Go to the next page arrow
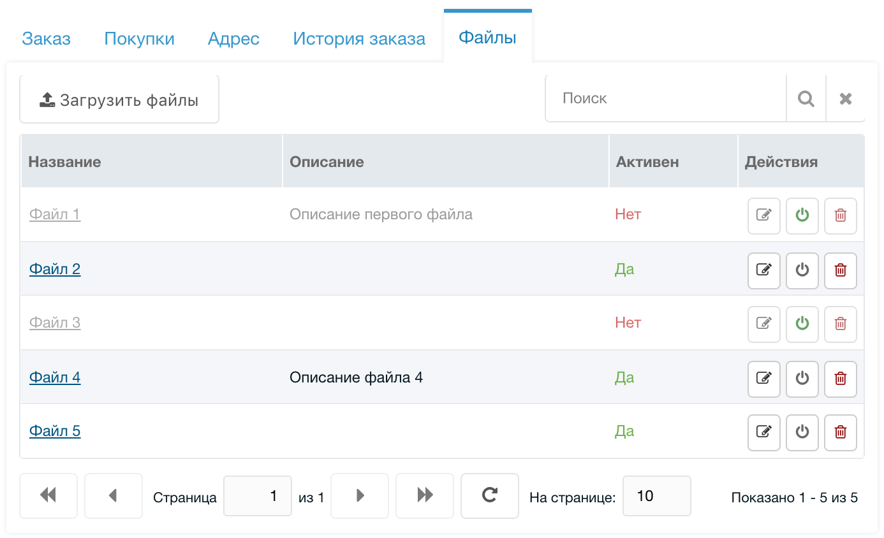The height and width of the screenshot is (538, 884). click(x=360, y=495)
